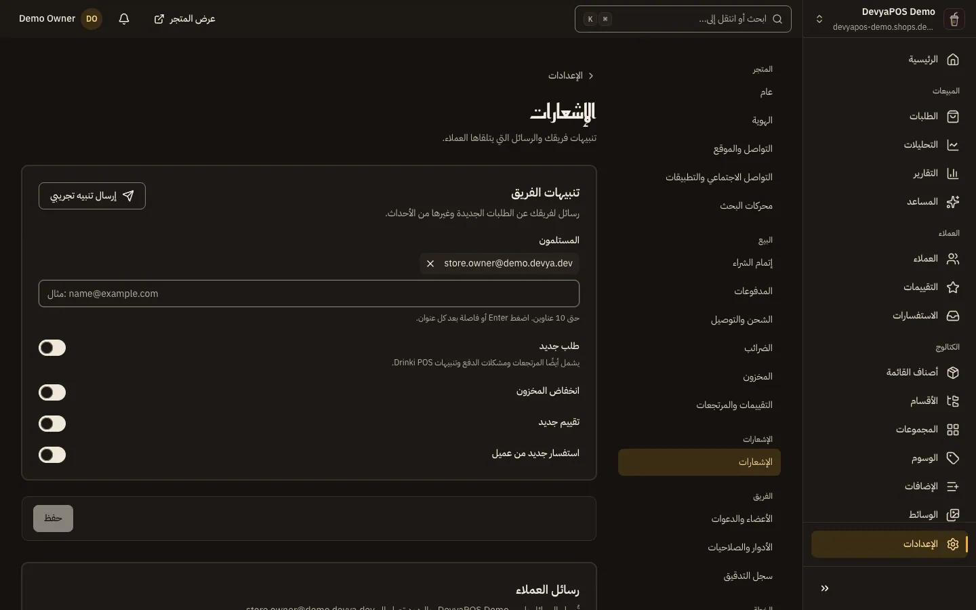Screen dimensions: 976x610
Task: Open the إتمام الشراء checkout settings
Action: (x=699, y=263)
